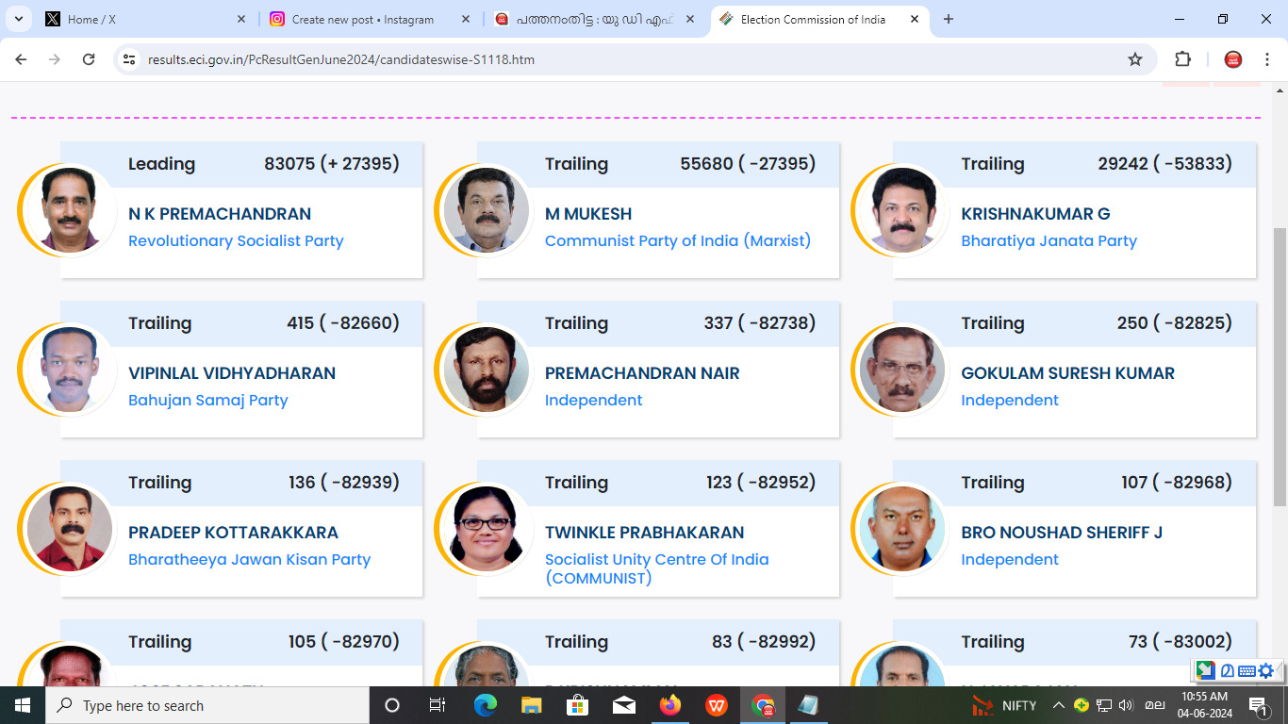Switch to the Instagram new post tab
This screenshot has height=724, width=1288.
point(369,19)
